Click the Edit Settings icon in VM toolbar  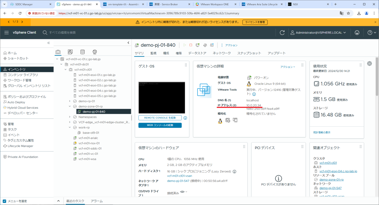click(205, 45)
